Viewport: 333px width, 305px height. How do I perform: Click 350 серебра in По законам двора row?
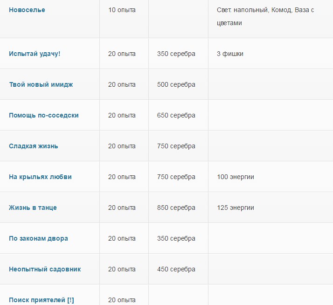pos(176,238)
